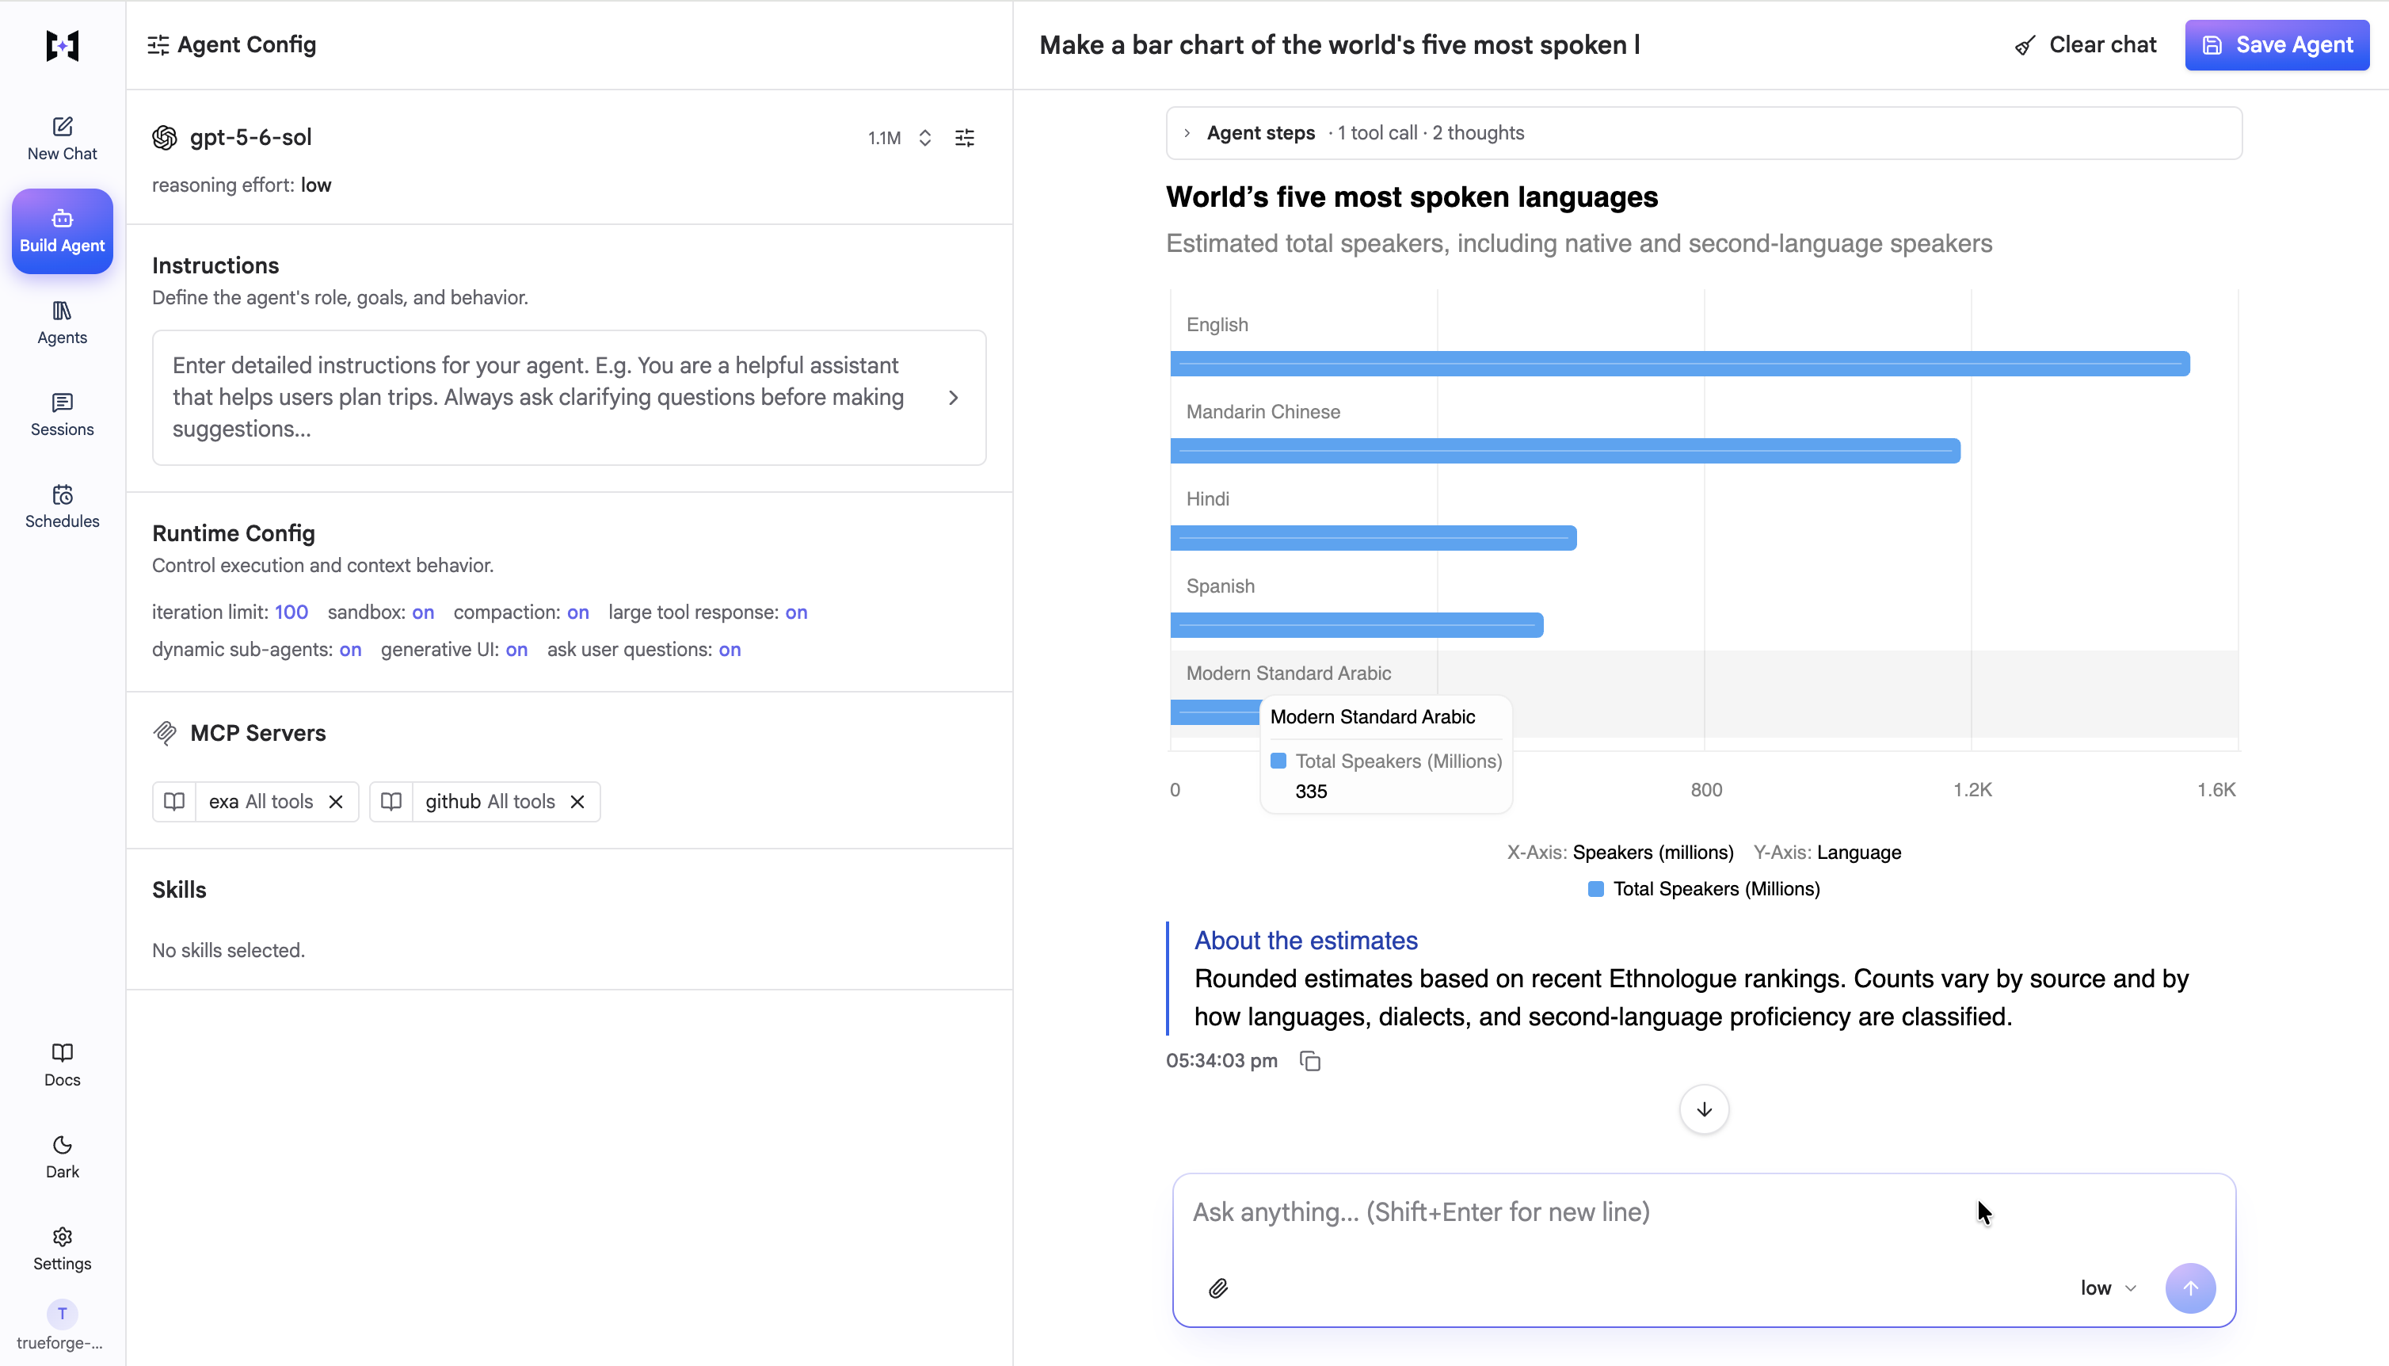Open the trueforge user profile avatar
Image resolution: width=2389 pixels, height=1366 pixels.
pos(62,1314)
